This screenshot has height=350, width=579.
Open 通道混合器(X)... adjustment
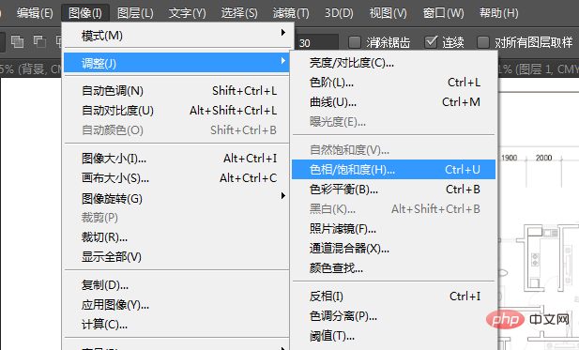pyautogui.click(x=393, y=249)
